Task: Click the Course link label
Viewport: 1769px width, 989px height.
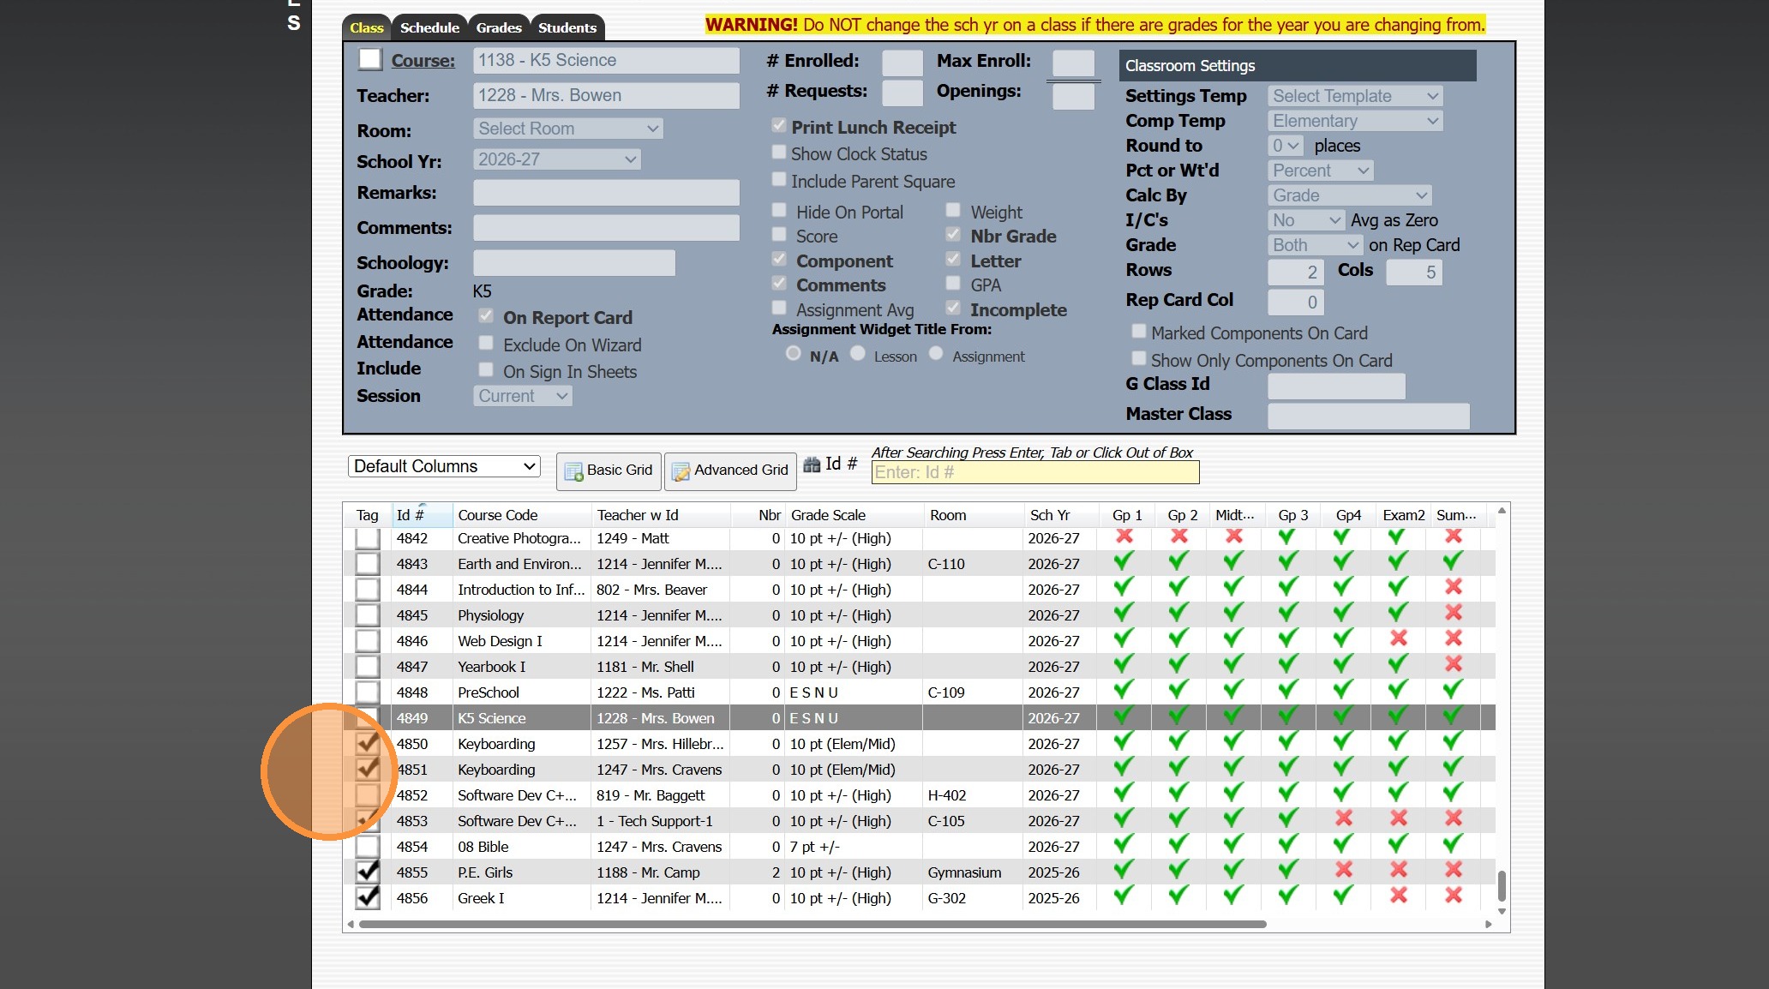Action: 423,61
